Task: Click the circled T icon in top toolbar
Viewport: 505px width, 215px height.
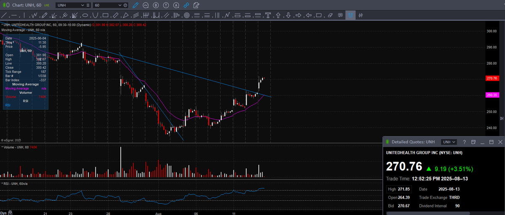Action: [x=166, y=5]
